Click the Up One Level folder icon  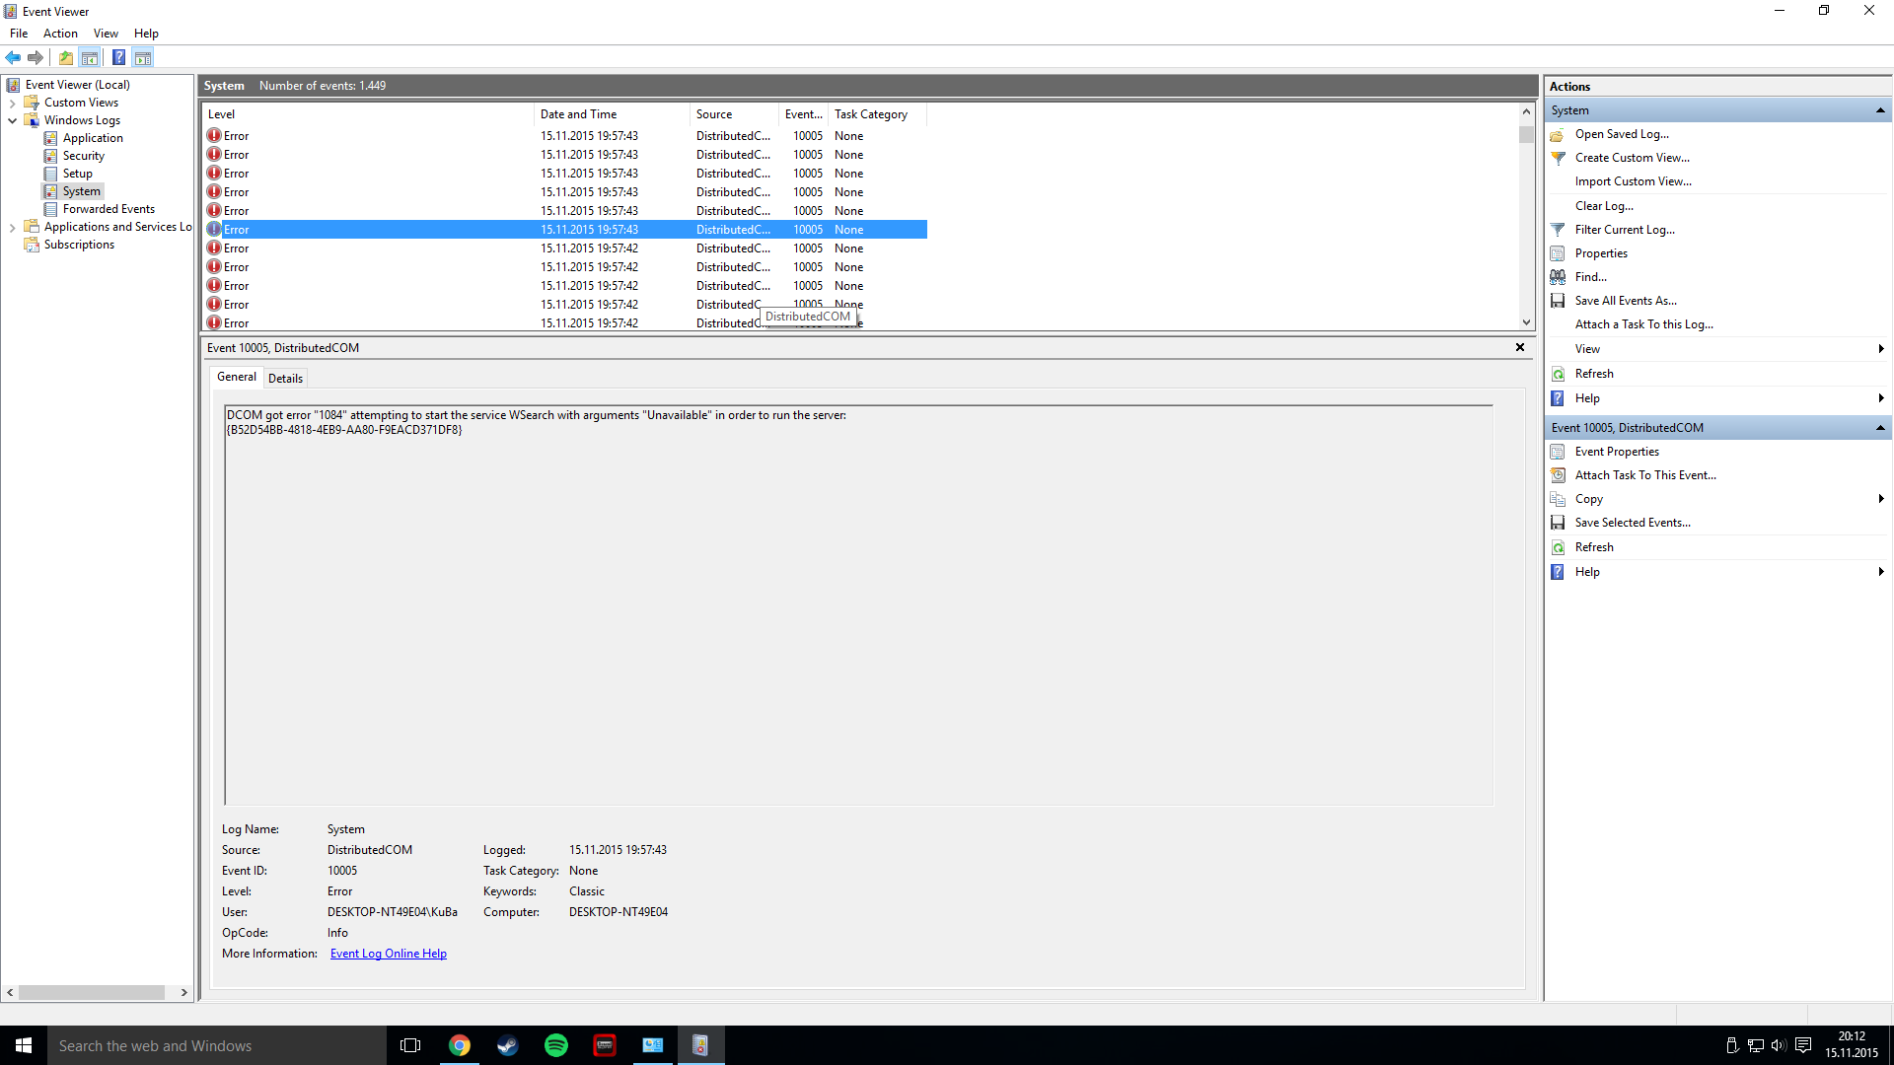[65, 57]
